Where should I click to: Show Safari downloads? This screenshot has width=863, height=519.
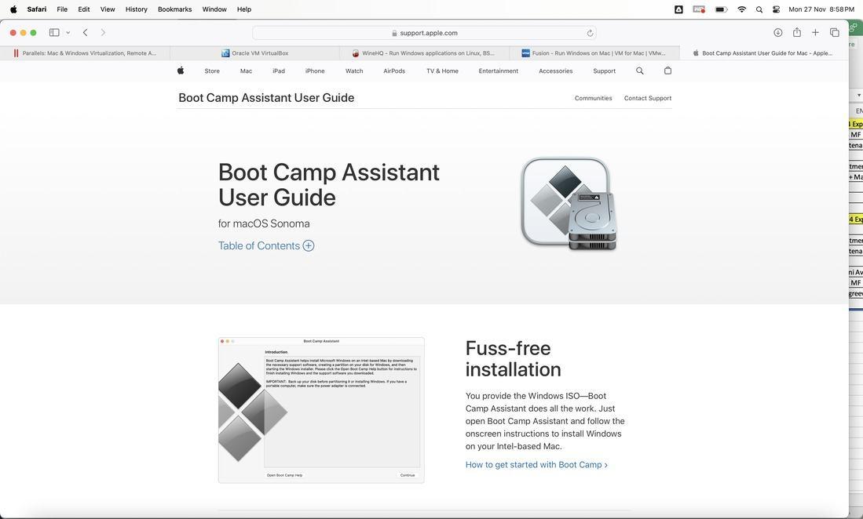click(x=777, y=32)
